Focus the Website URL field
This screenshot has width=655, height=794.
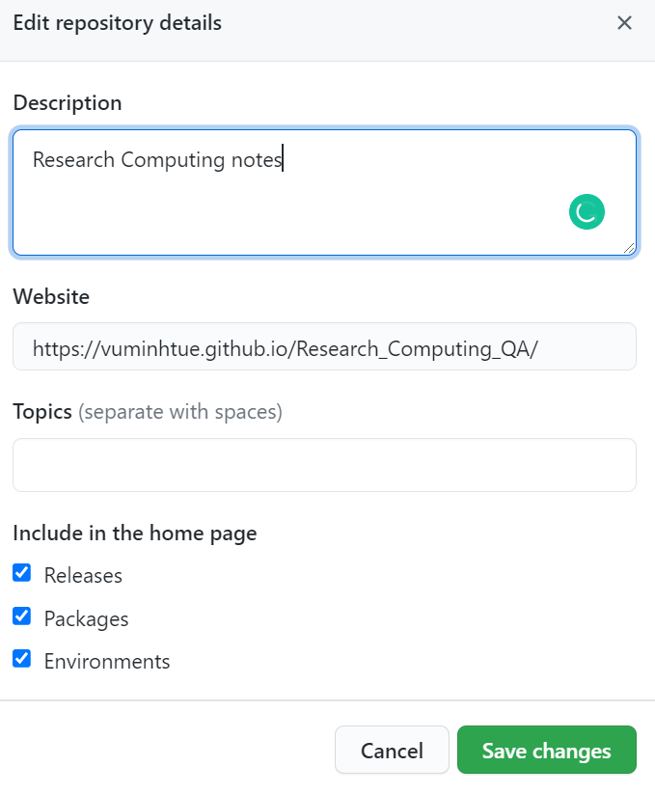[324, 347]
